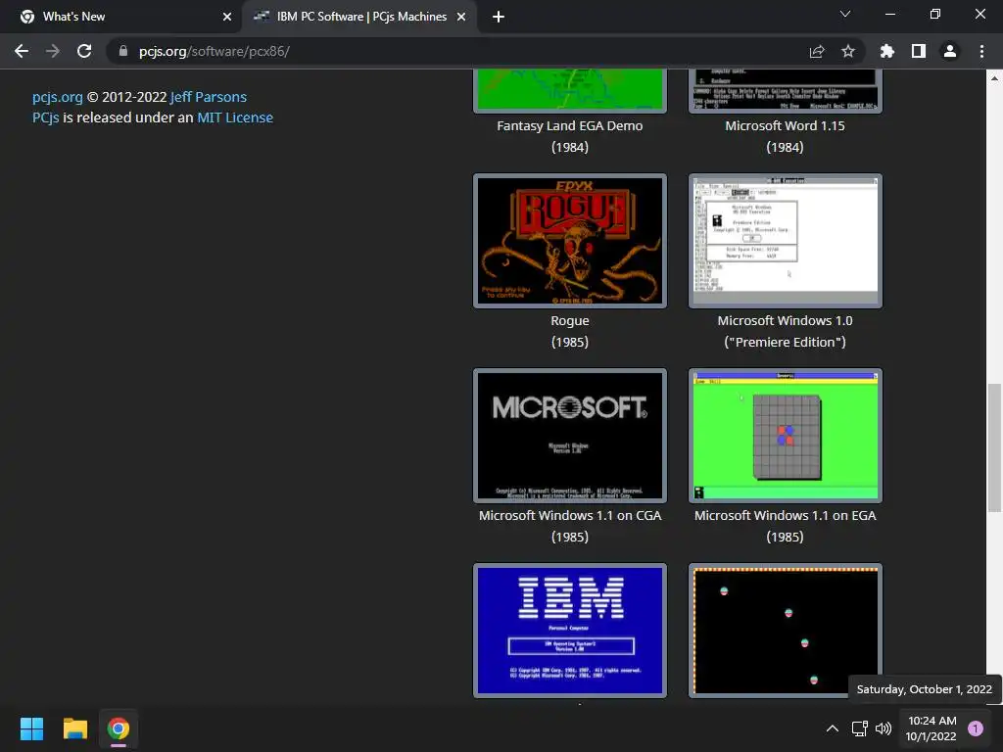Open the MIT License link
Screen dimensions: 1003x752
click(235, 117)
